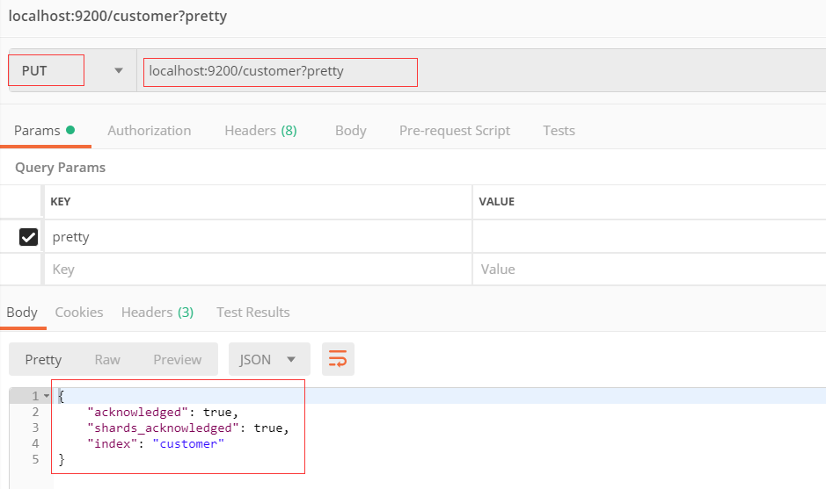Image resolution: width=826 pixels, height=489 pixels.
Task: Uncheck the pretty query param checkbox
Action: click(28, 237)
